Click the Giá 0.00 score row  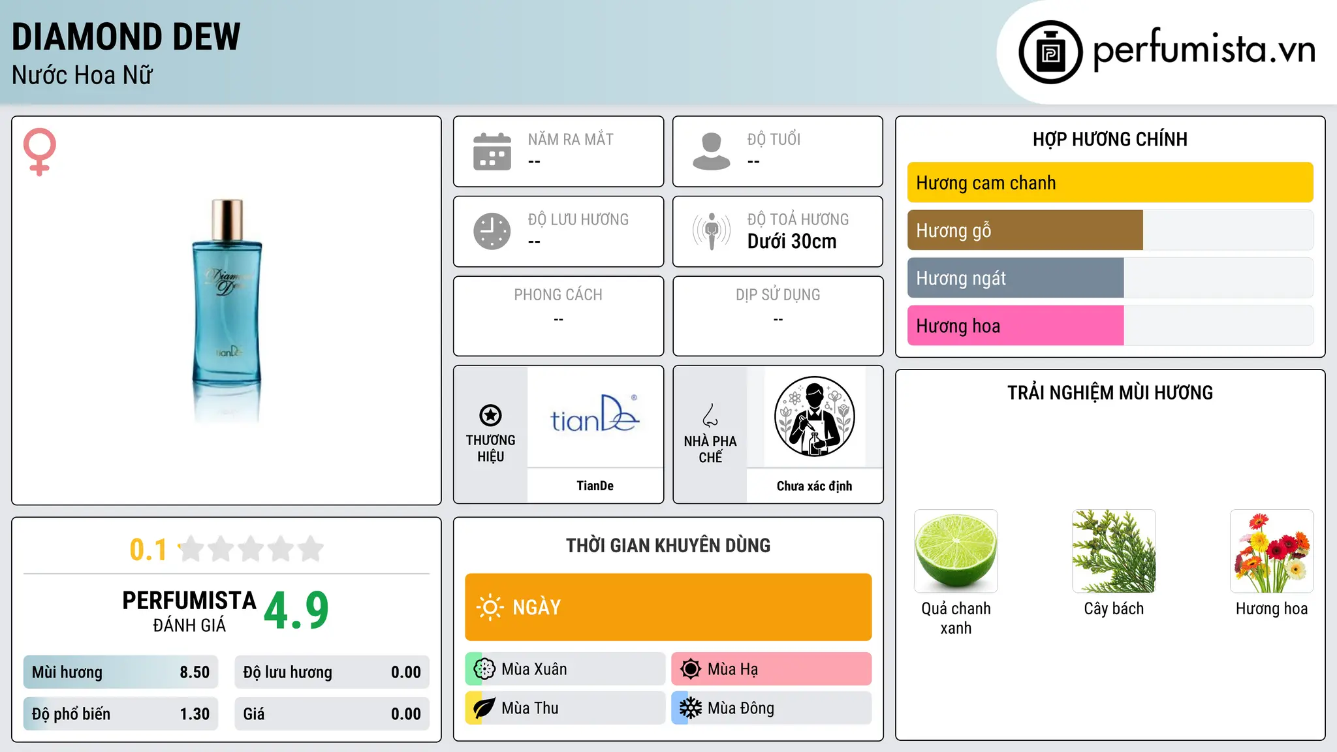point(332,714)
